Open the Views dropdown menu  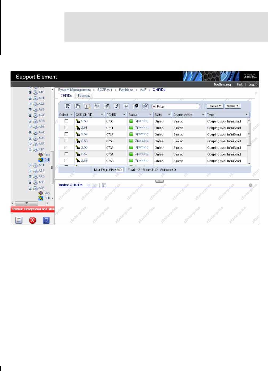[x=233, y=106]
